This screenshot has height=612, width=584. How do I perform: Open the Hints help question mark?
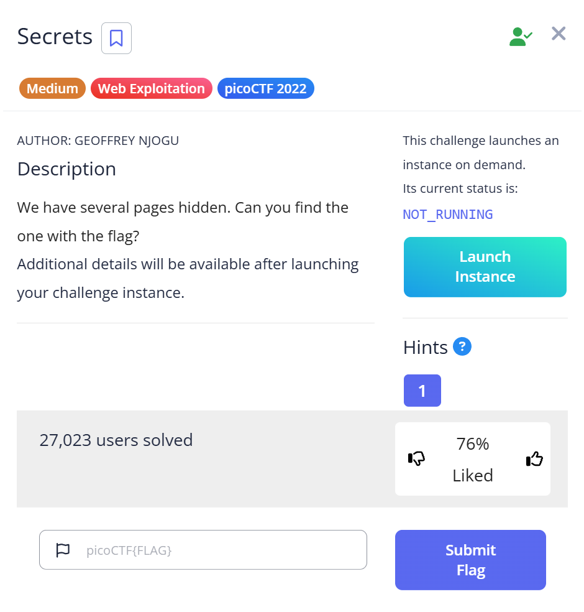[x=462, y=346]
